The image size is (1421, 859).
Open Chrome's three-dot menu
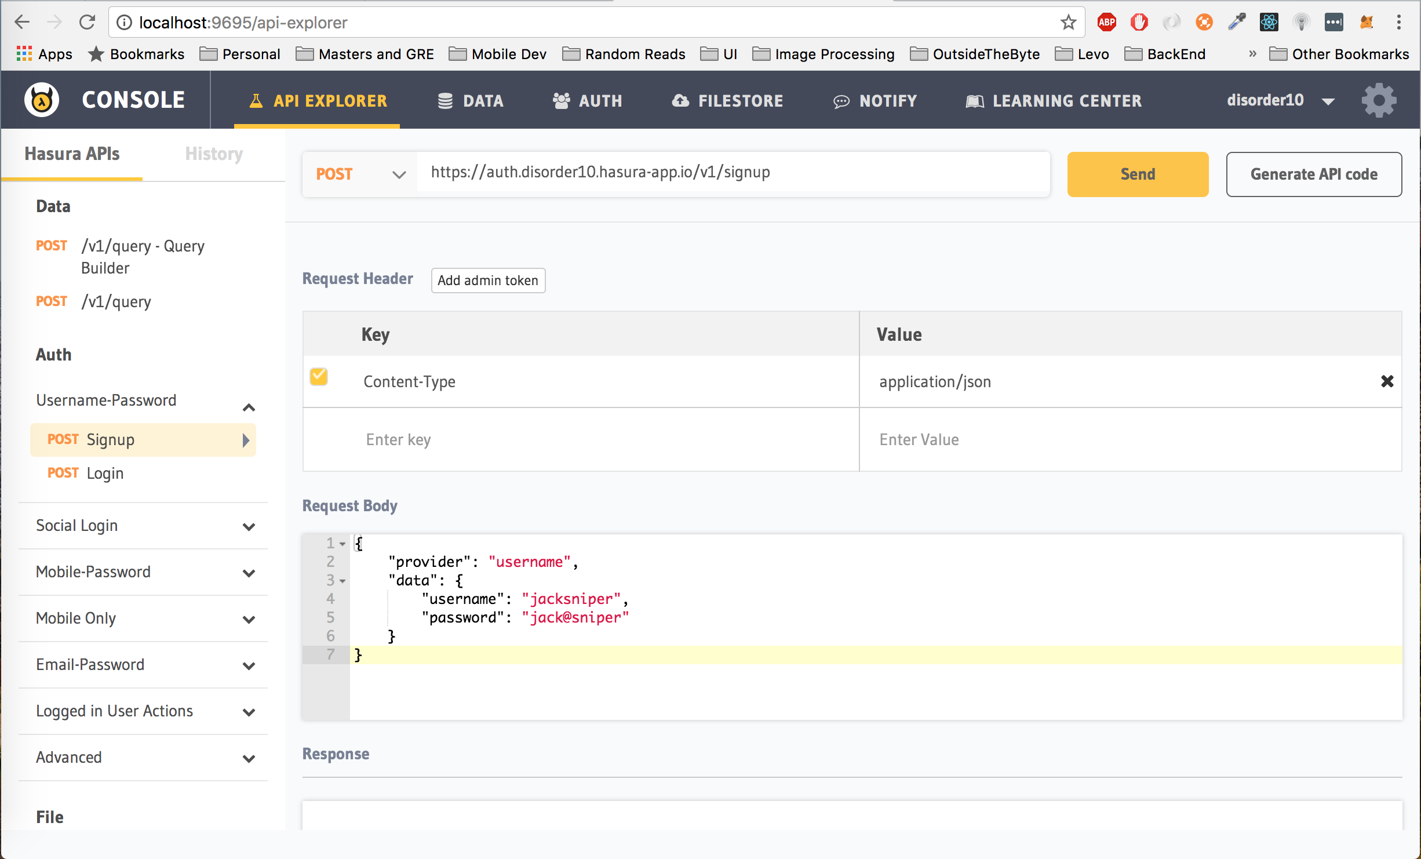1398,23
